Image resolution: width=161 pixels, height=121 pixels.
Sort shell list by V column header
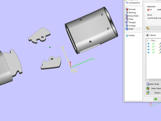pos(148,40)
